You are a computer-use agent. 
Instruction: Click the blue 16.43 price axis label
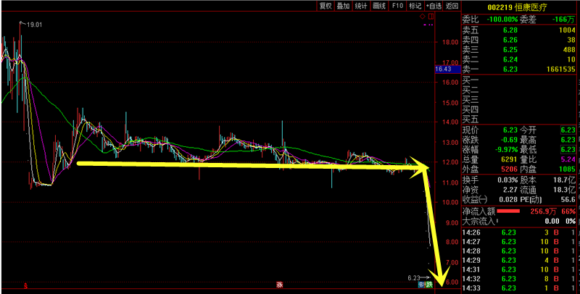(x=443, y=69)
